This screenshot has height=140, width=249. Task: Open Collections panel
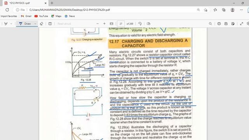(224, 10)
